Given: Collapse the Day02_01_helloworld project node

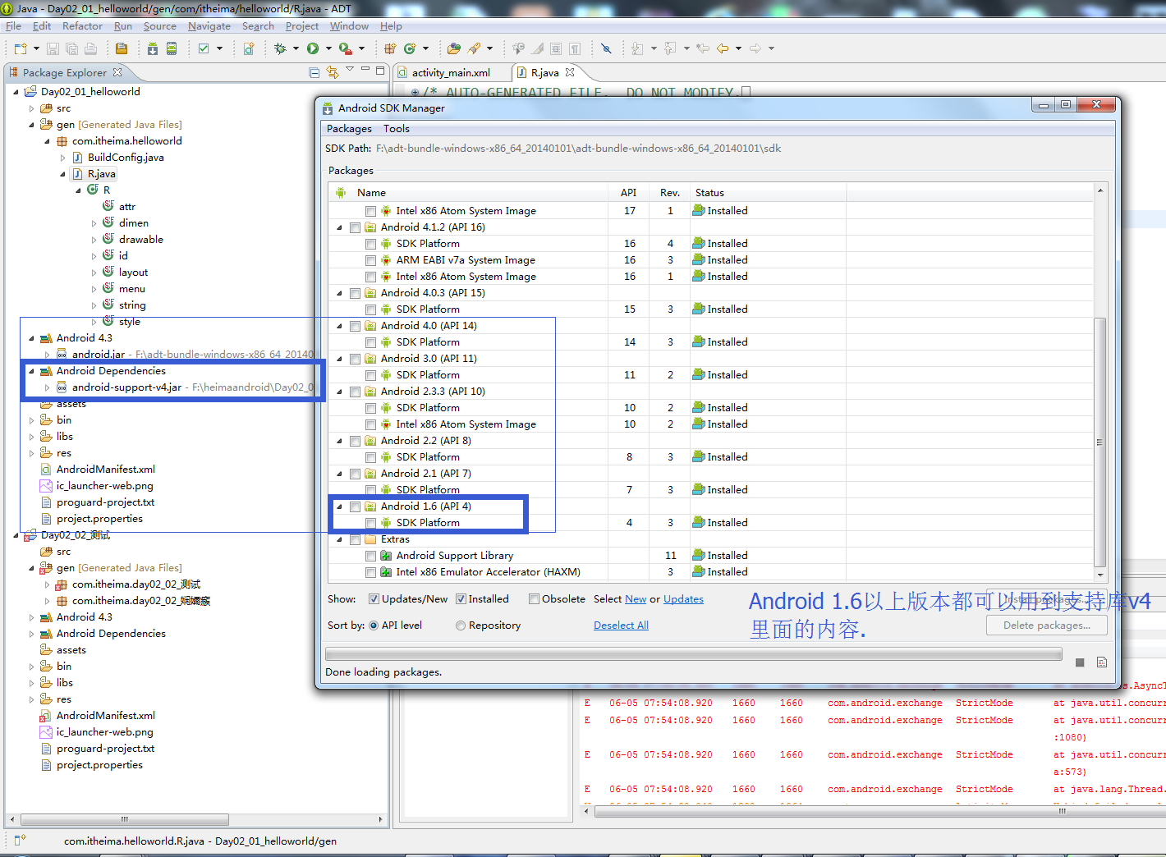Looking at the screenshot, I should pos(16,92).
